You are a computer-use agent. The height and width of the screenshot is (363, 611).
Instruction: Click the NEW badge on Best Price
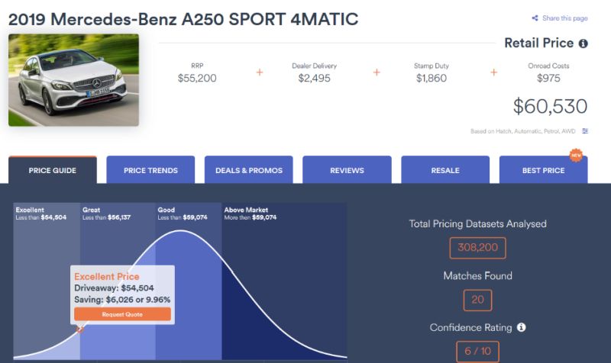point(576,155)
